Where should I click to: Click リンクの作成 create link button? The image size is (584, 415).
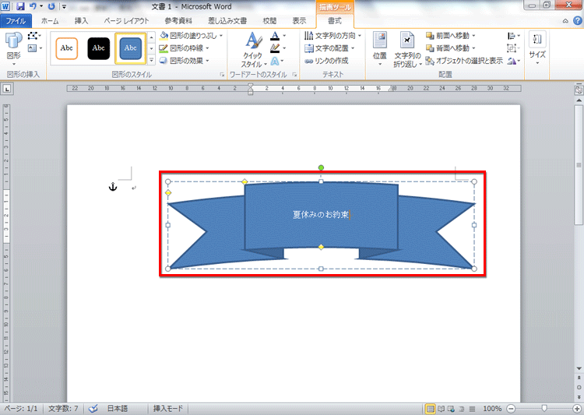pyautogui.click(x=326, y=61)
